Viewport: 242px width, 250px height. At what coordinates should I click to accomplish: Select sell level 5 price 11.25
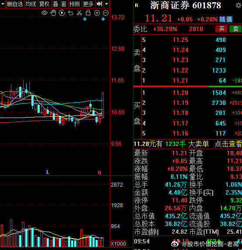coord(181,40)
